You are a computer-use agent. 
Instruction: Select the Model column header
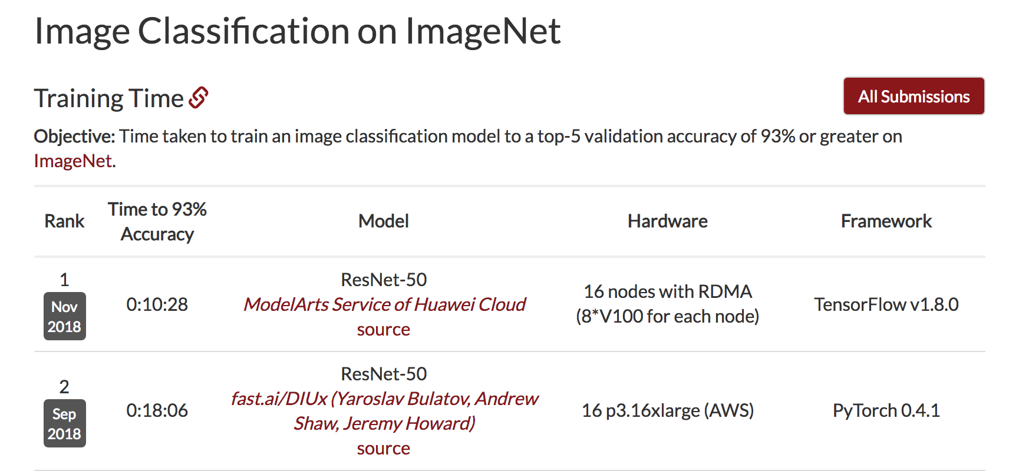(384, 221)
